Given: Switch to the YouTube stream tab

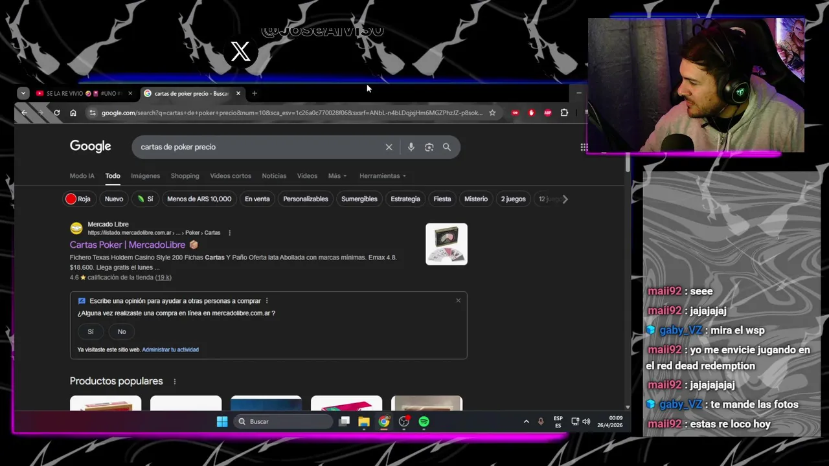Looking at the screenshot, I should [x=84, y=93].
